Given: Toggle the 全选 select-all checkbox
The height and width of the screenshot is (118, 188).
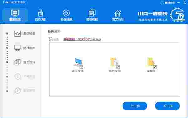Looking at the screenshot, I should point(50,39).
